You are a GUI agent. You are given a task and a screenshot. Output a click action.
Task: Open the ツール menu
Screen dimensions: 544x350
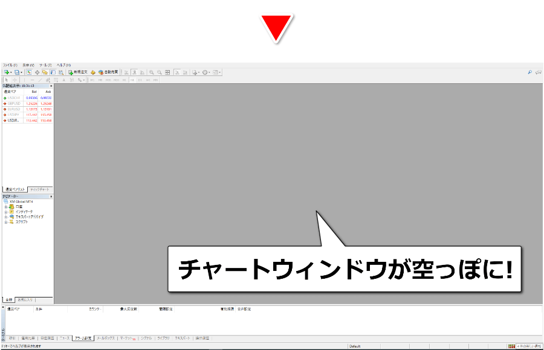(x=45, y=65)
